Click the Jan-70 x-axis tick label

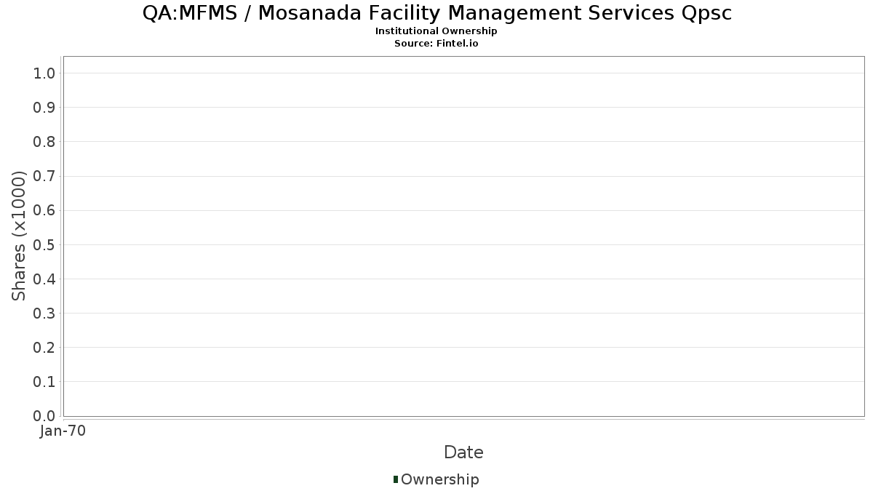click(x=63, y=431)
